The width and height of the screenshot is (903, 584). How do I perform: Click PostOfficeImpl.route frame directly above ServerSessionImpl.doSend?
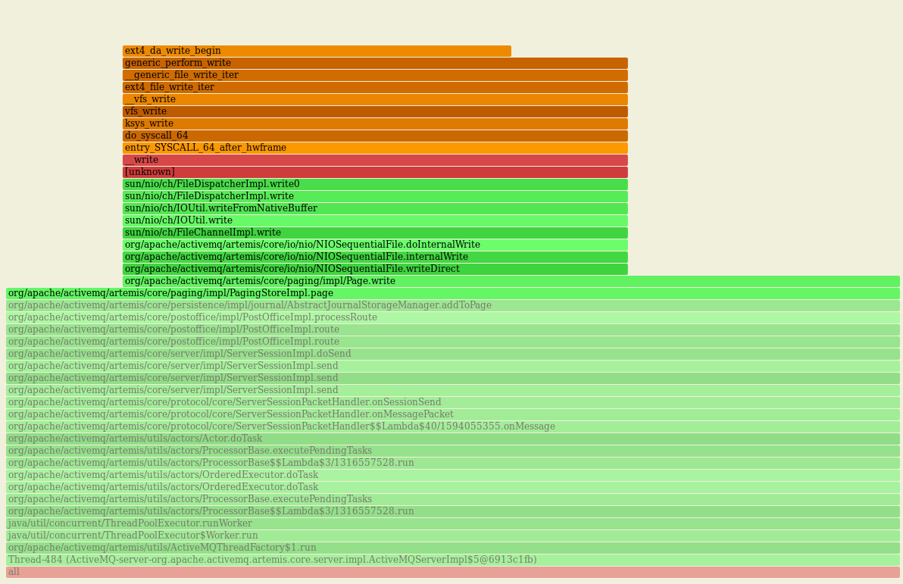(x=453, y=342)
